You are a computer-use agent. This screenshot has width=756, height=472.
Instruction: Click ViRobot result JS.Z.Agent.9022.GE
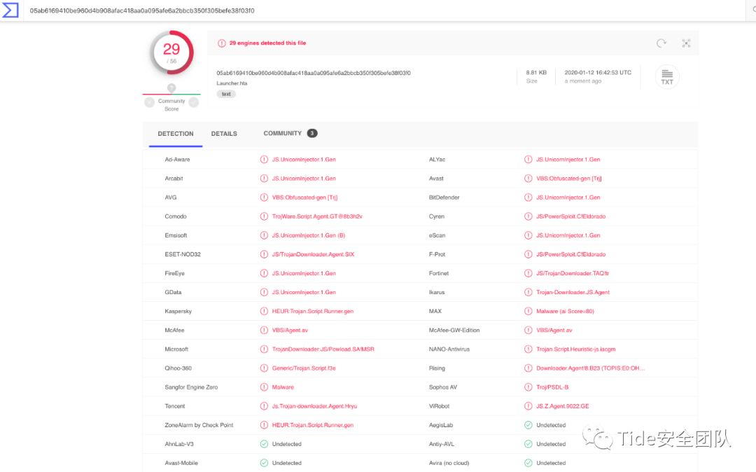(563, 406)
